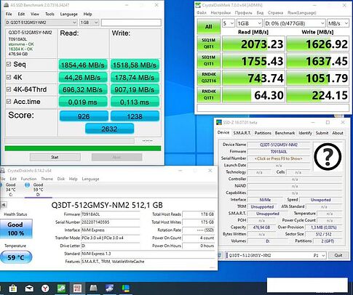
Task: Open the Mail app taskbar icon
Action: coord(29,288)
